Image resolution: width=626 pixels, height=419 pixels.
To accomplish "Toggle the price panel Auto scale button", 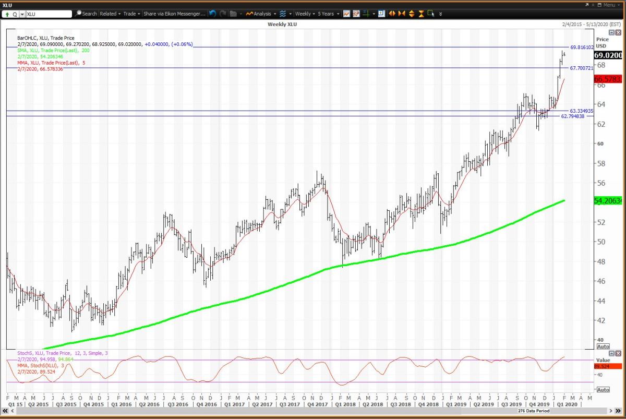I will point(603,346).
